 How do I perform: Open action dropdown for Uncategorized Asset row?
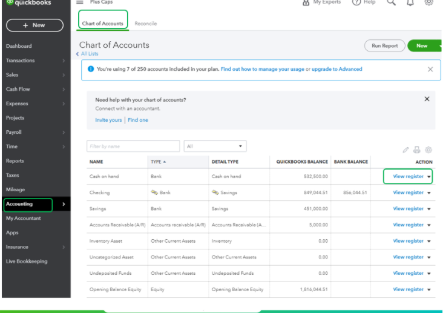pos(429,257)
